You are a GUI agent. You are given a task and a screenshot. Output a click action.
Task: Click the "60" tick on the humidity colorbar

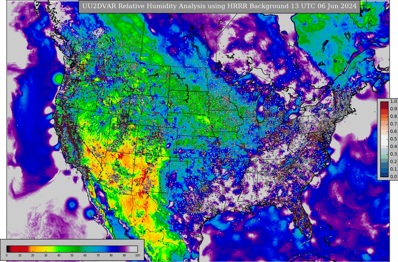tap(85, 255)
